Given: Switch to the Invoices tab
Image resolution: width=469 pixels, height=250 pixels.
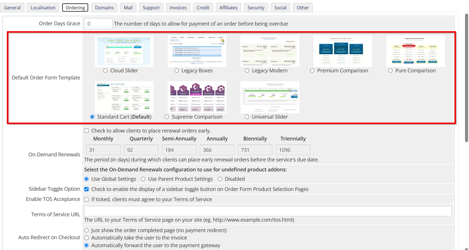Looking at the screenshot, I should pyautogui.click(x=178, y=8).
